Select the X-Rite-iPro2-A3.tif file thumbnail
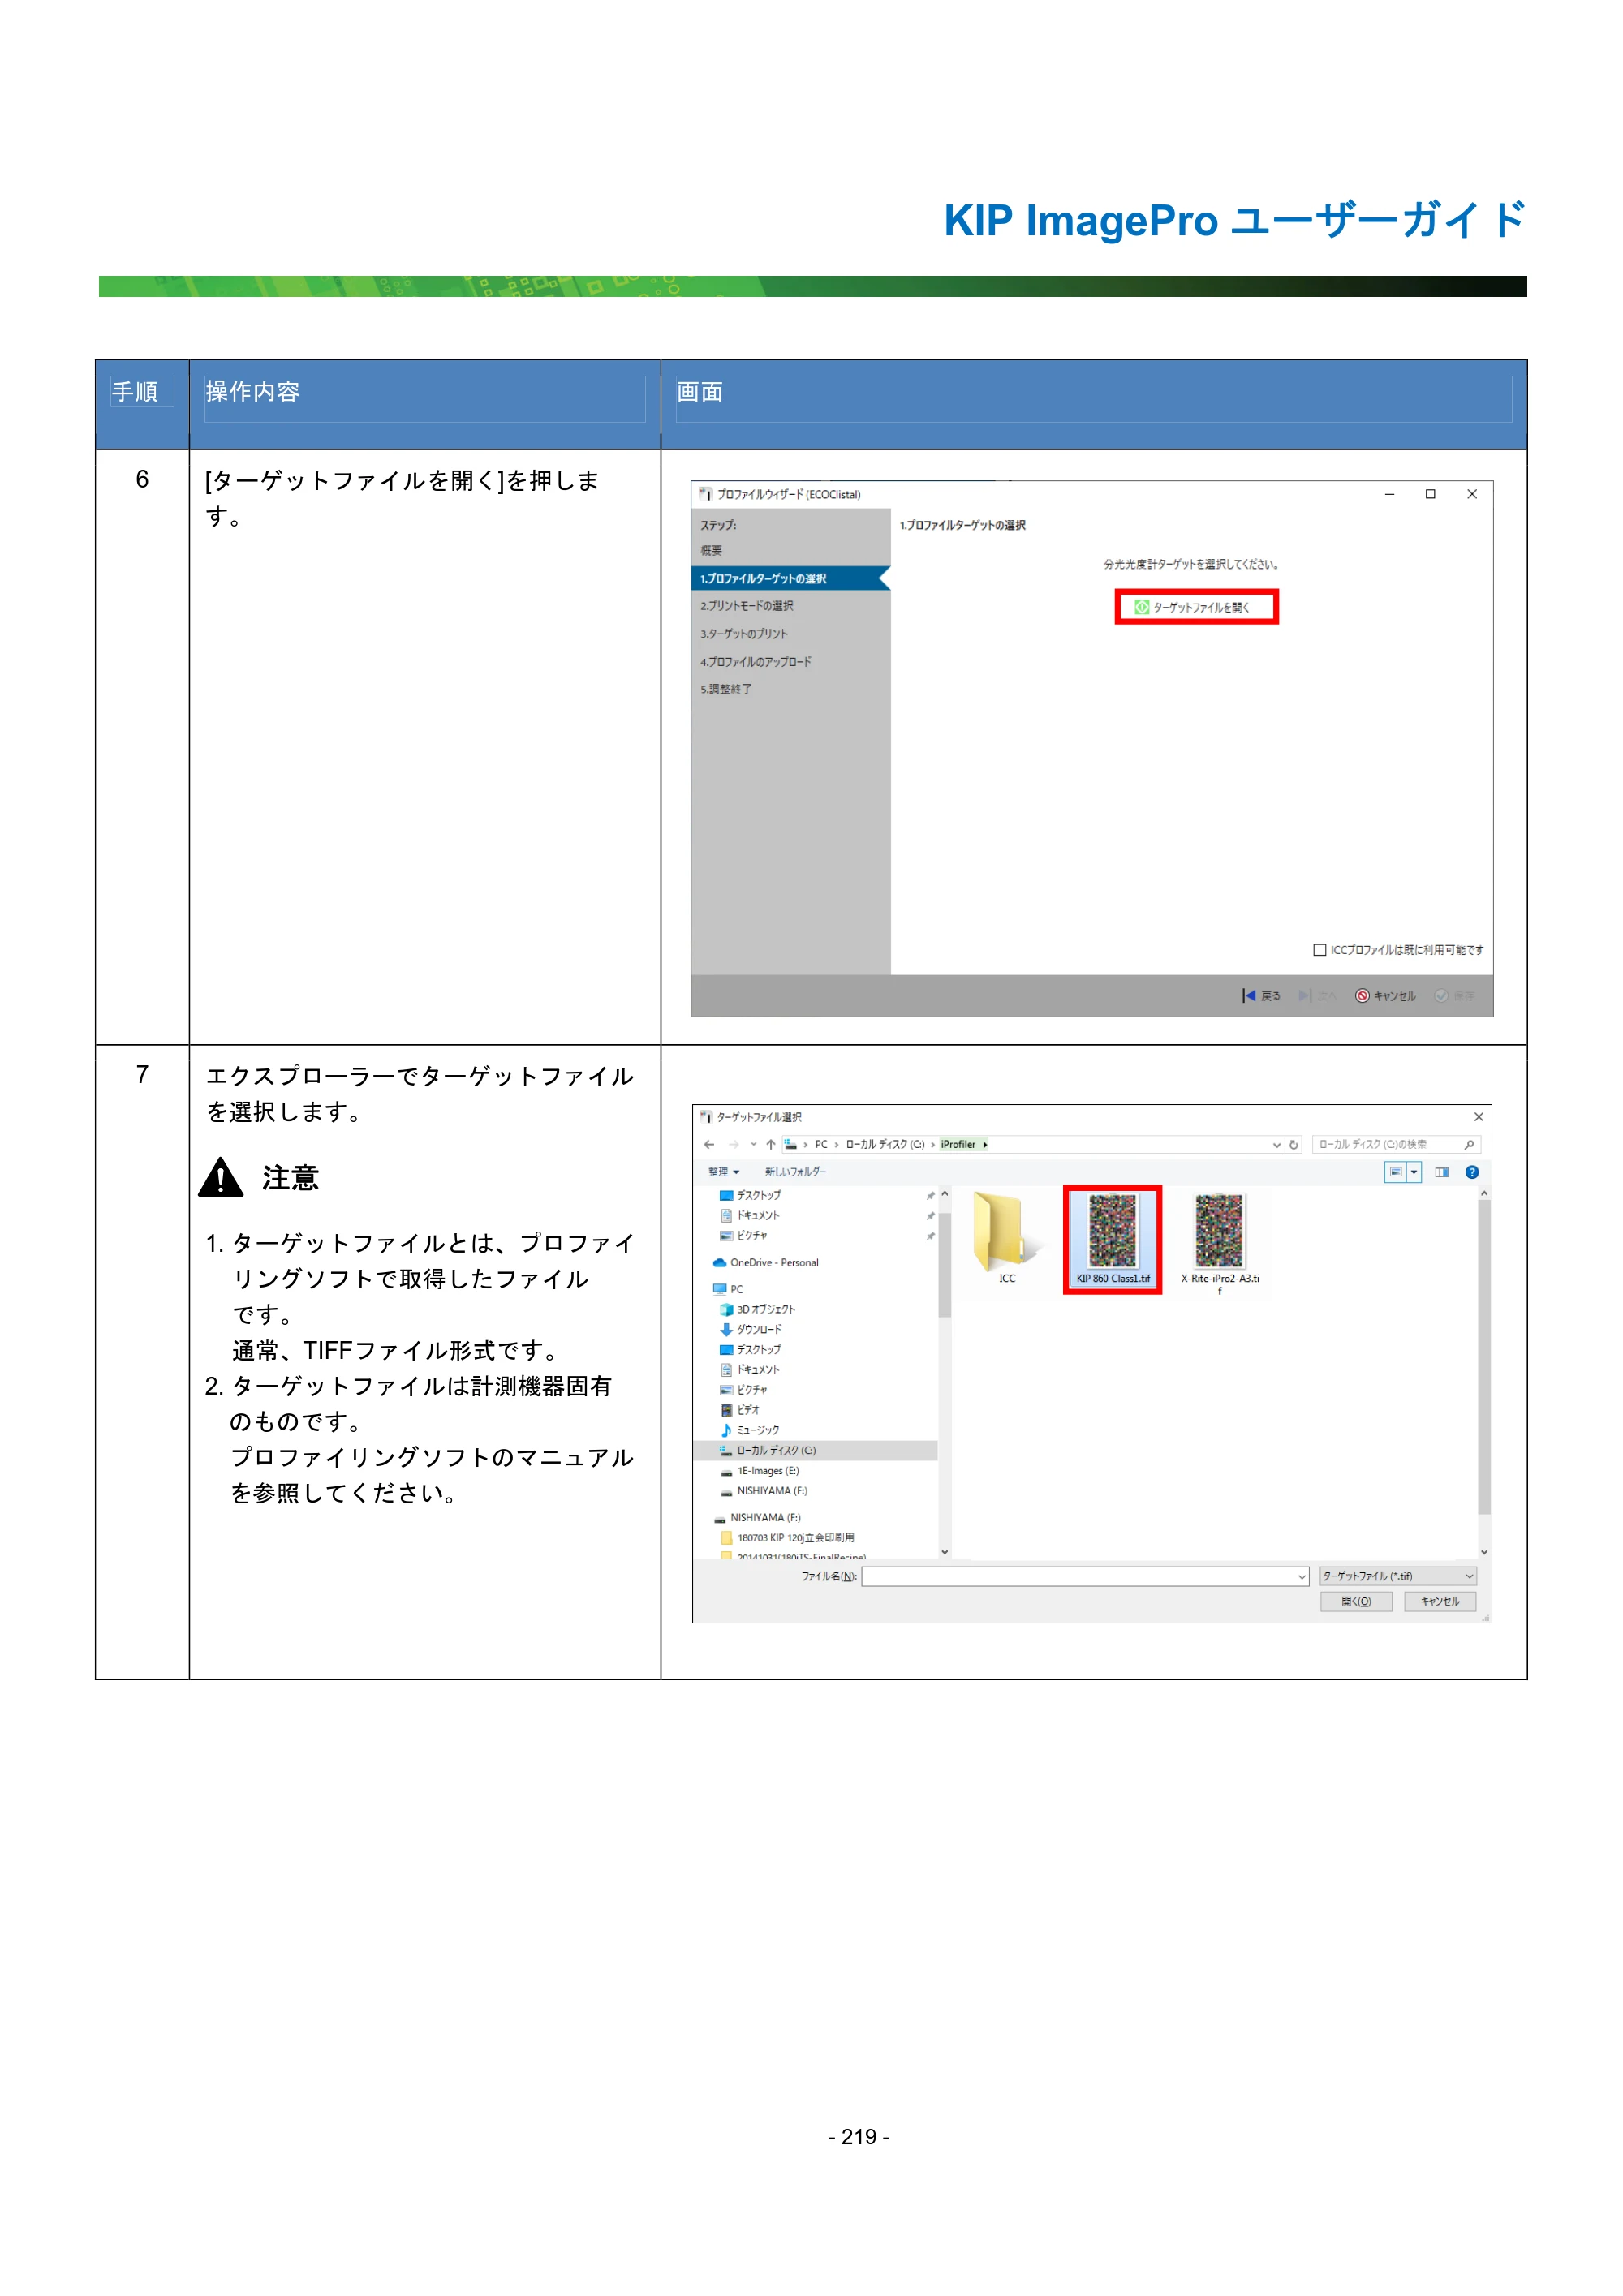The image size is (1623, 2296). (1219, 1243)
